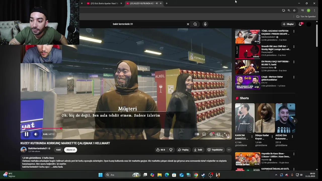This screenshot has height=181, width=322.
Task: Close the Kick Botrix Ayarları tab
Action: (x=121, y=3)
